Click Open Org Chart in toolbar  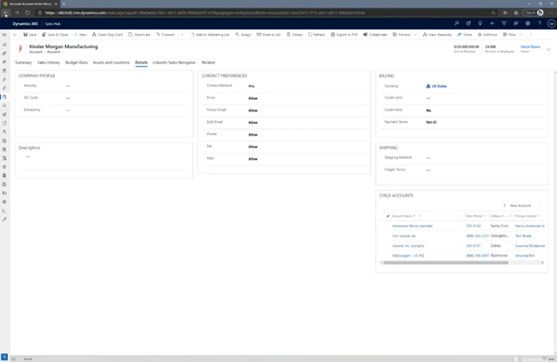click(110, 35)
